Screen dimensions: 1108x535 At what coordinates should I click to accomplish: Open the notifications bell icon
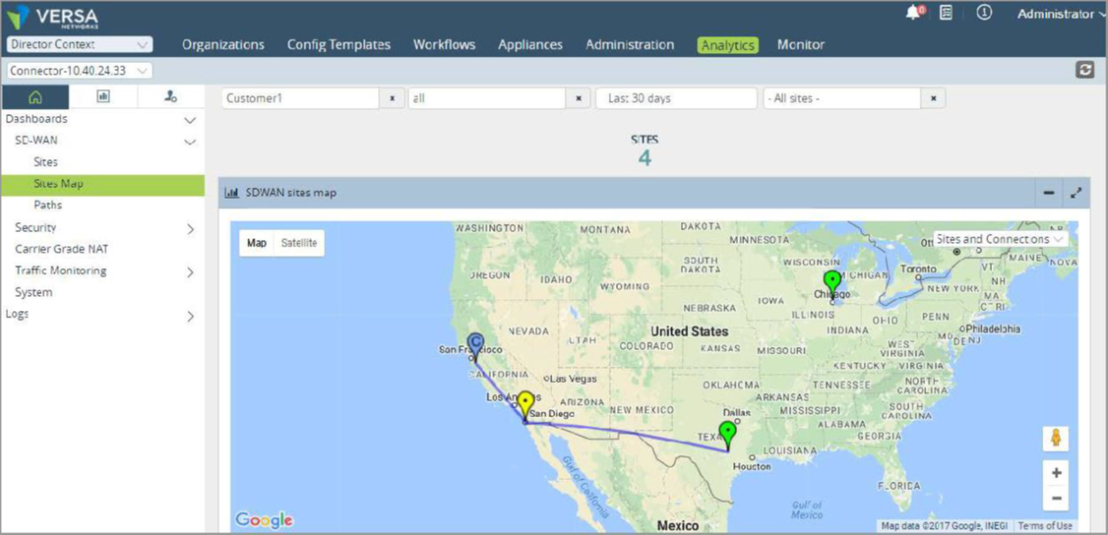click(914, 13)
